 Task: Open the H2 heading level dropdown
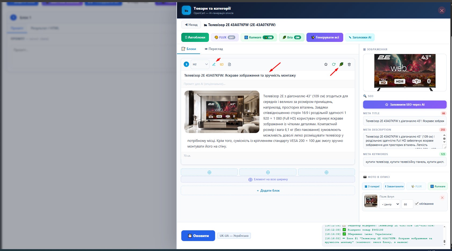tap(200, 64)
